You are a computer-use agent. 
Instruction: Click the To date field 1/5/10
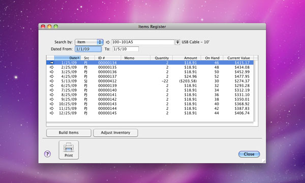tap(126, 49)
